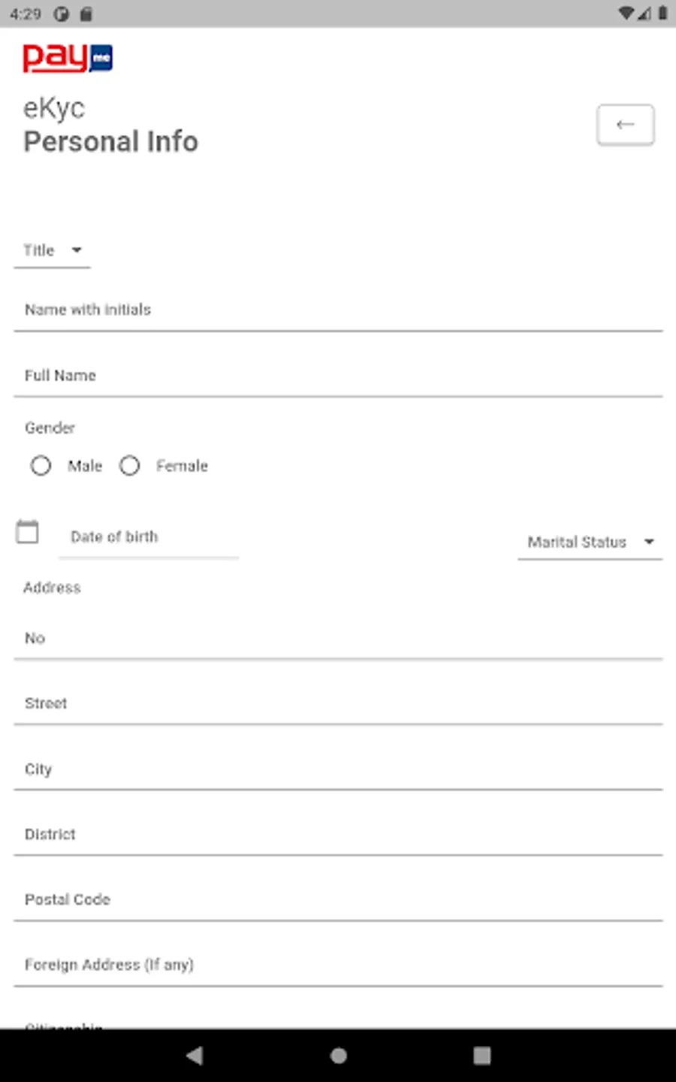Tap the Date of birth field
The image size is (676, 1082).
[148, 537]
